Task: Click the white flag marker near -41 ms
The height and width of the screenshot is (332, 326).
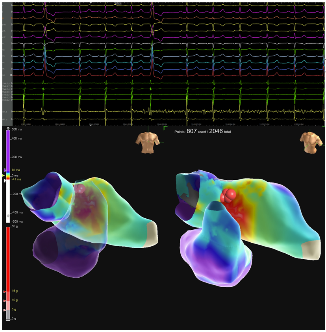Action: pyautogui.click(x=5, y=181)
